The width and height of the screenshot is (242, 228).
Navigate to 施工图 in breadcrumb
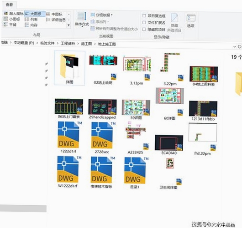click(x=86, y=44)
